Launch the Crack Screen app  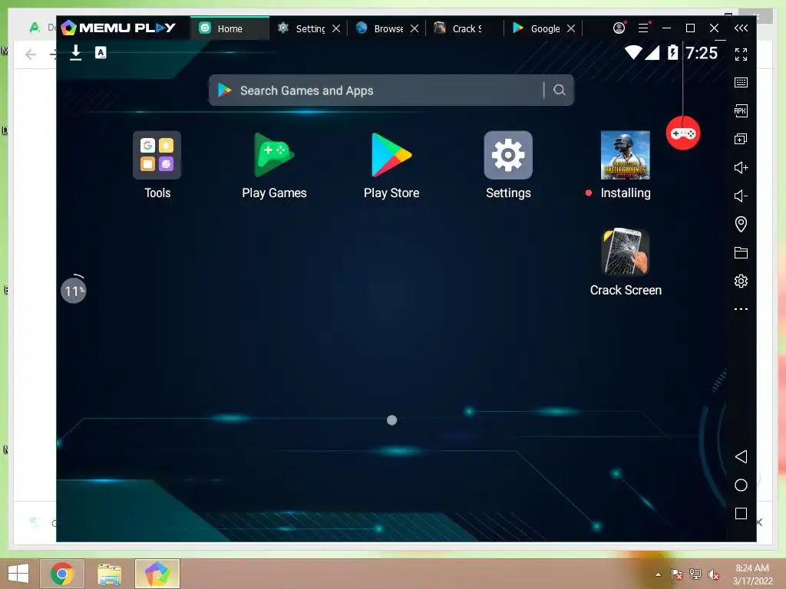click(625, 252)
